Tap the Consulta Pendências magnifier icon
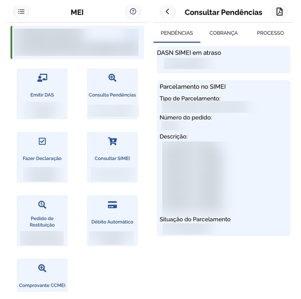Image resolution: width=301 pixels, height=299 pixels. [112, 78]
